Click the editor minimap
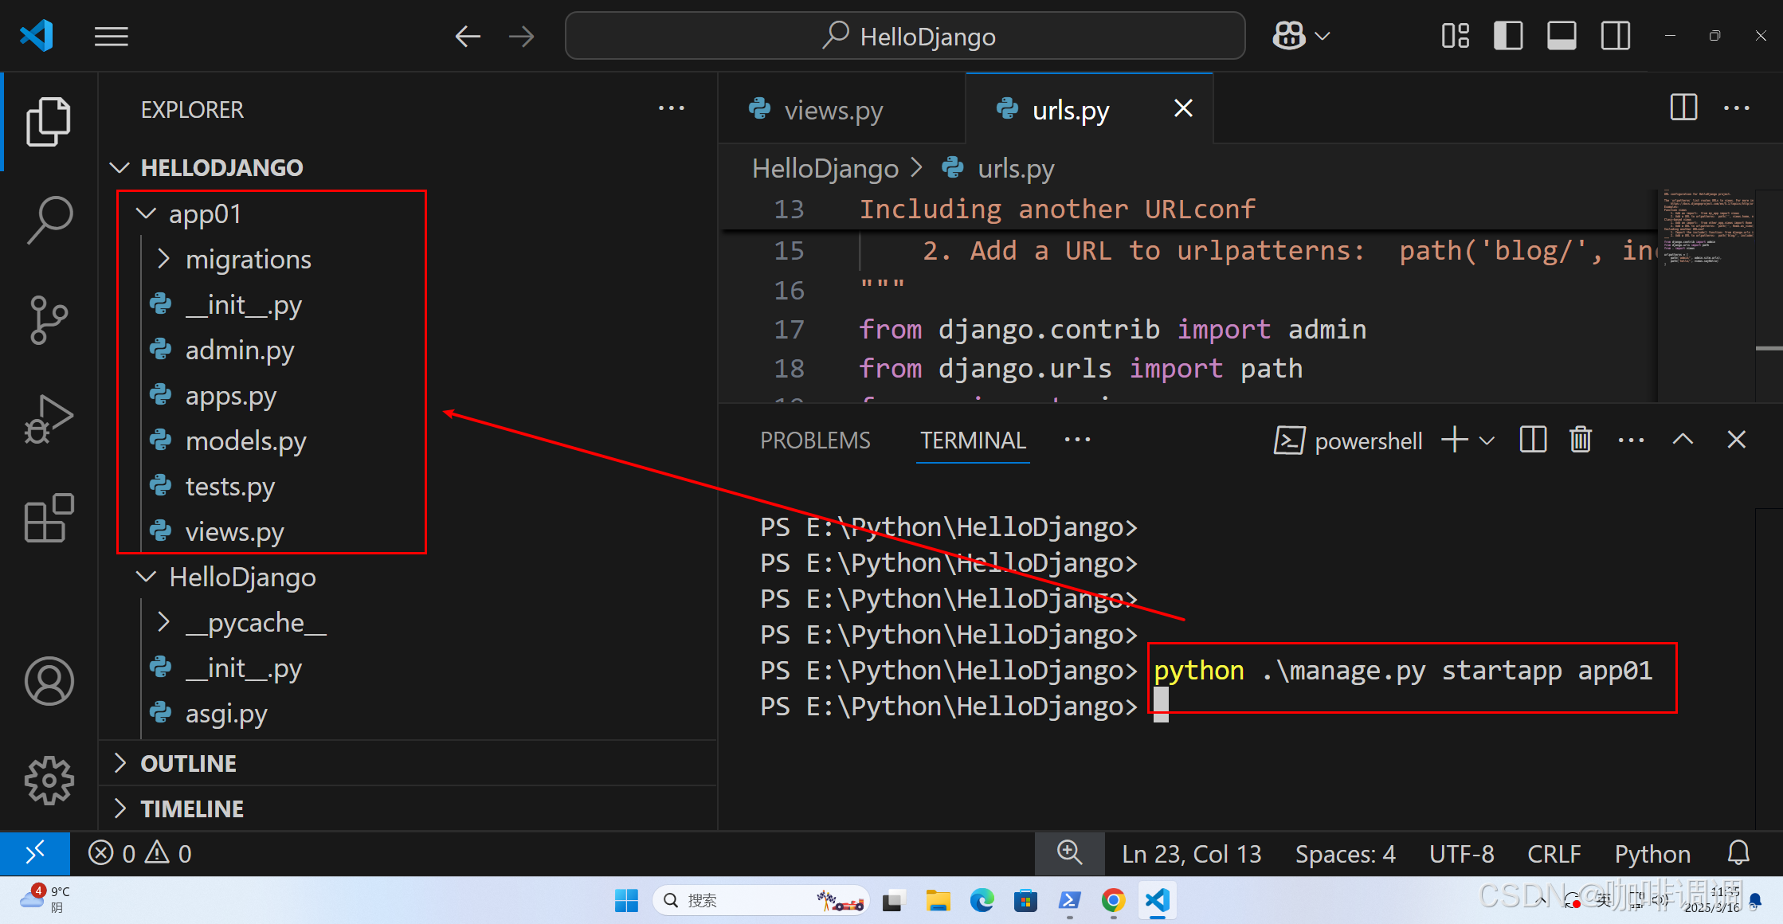 [1705, 231]
